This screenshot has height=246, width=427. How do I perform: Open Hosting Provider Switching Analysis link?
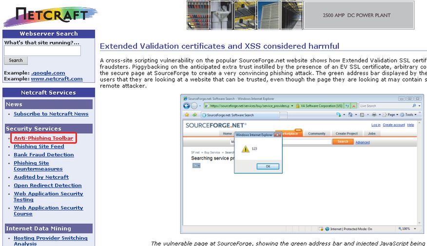51,241
